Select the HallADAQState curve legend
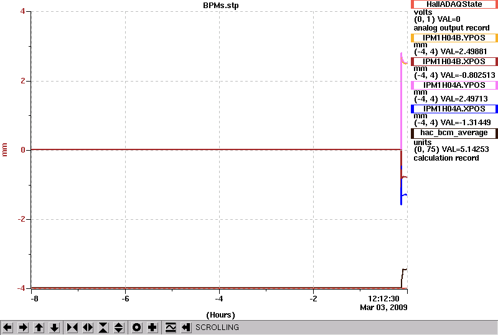Image resolution: width=498 pixels, height=335 pixels. tap(454, 4)
